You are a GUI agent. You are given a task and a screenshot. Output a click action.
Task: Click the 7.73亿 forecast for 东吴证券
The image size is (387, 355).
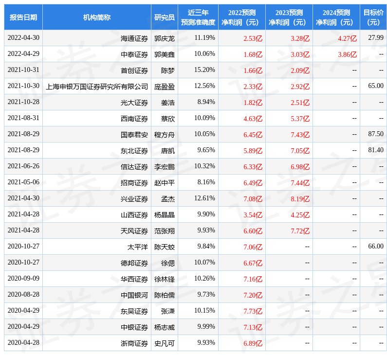(253, 311)
